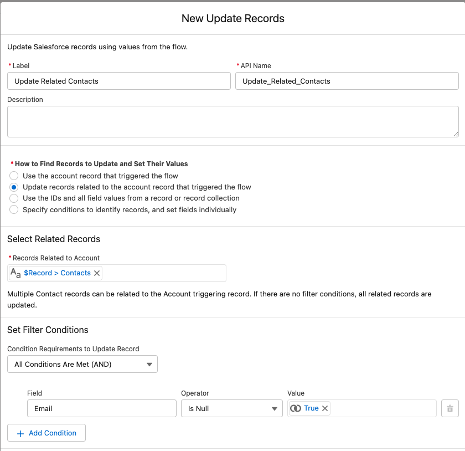Open the Is Null operator dropdown
Screen dimensions: 465x451
pyautogui.click(x=232, y=408)
